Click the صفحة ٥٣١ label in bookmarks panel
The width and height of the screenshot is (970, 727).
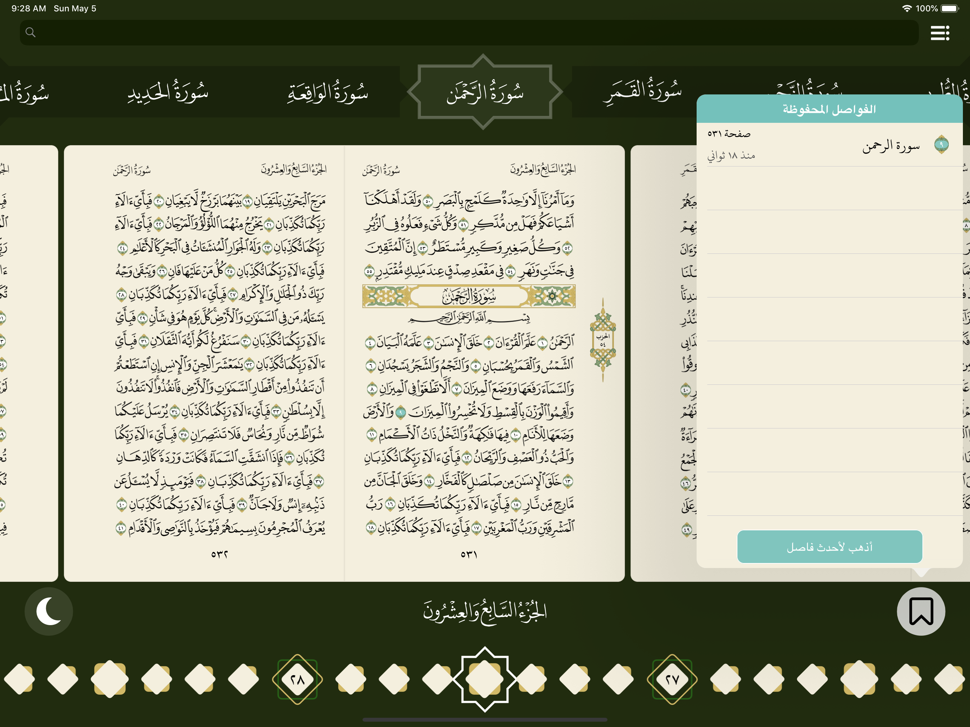tap(729, 134)
